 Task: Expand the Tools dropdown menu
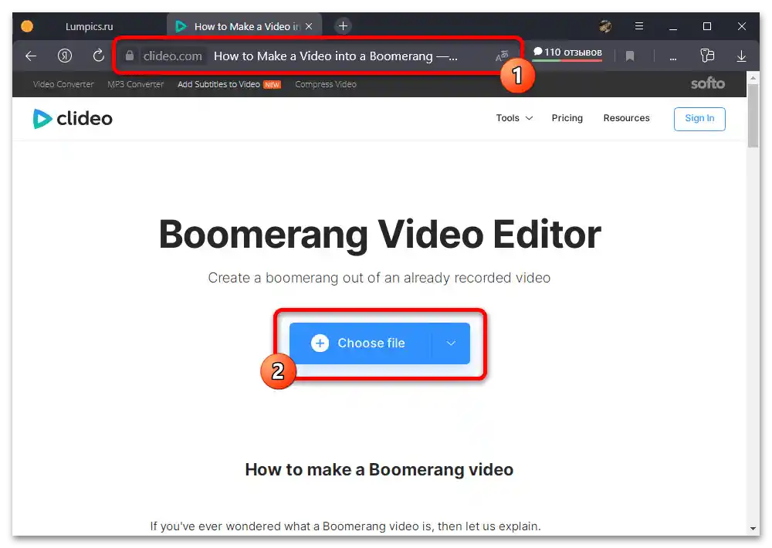pos(514,118)
